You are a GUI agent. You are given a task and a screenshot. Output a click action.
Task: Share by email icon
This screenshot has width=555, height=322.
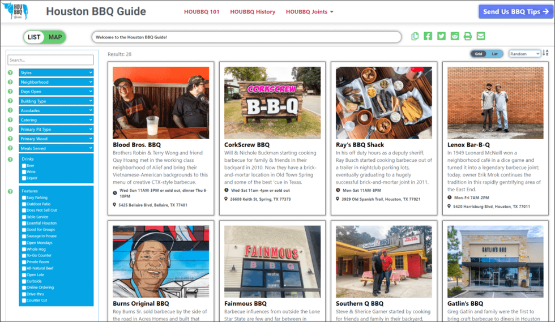pos(481,36)
